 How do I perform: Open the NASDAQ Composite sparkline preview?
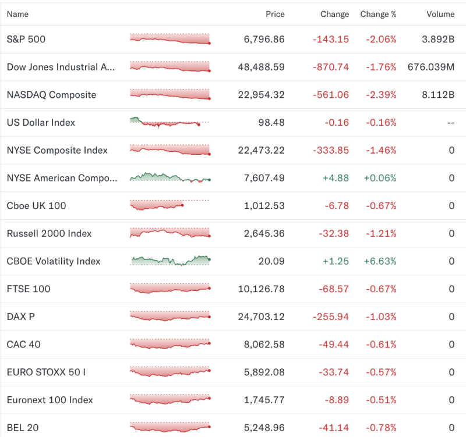point(169,94)
